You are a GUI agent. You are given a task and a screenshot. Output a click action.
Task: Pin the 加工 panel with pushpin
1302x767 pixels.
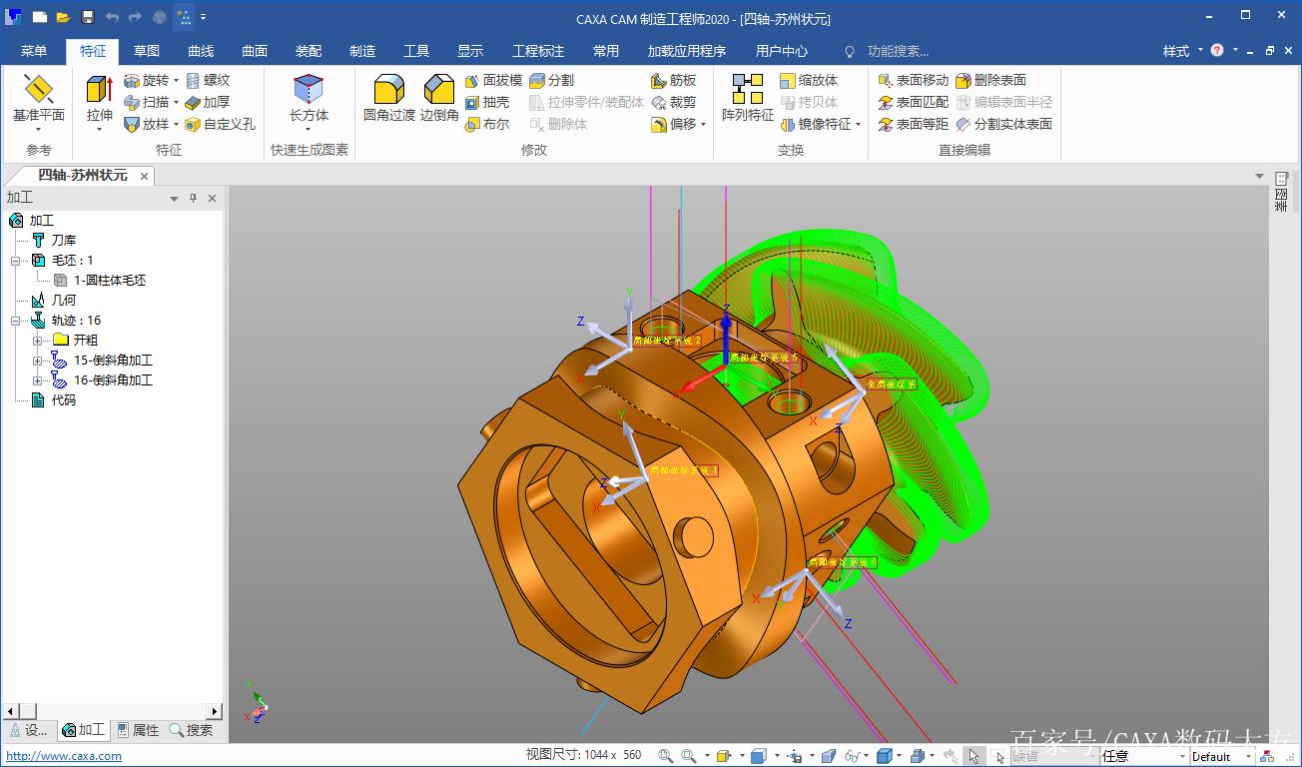[194, 199]
